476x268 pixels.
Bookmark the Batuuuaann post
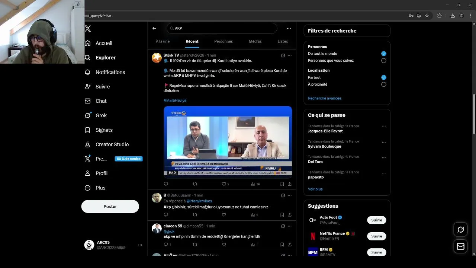pyautogui.click(x=282, y=215)
